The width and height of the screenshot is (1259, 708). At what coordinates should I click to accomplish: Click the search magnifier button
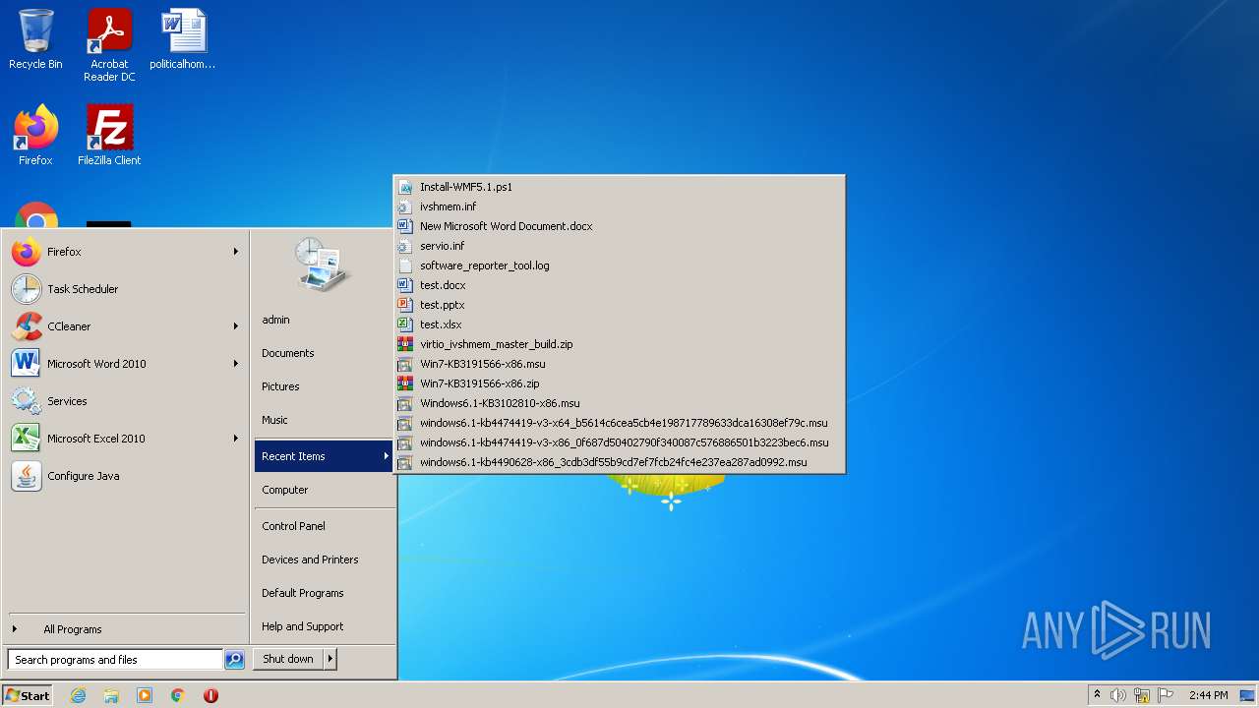click(x=234, y=660)
